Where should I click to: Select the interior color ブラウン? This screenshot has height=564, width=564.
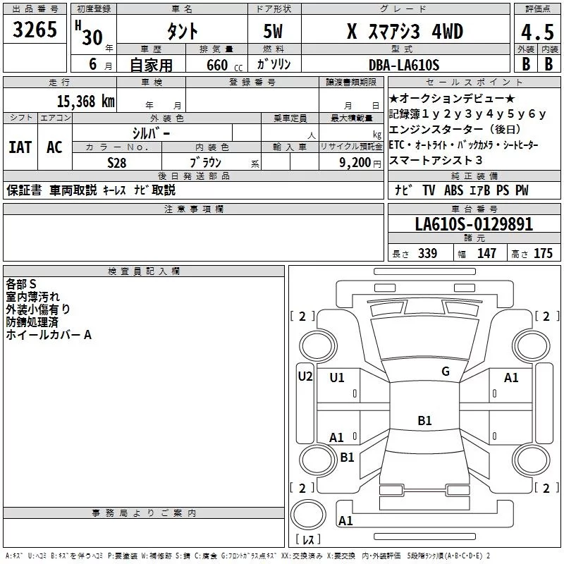click(205, 162)
